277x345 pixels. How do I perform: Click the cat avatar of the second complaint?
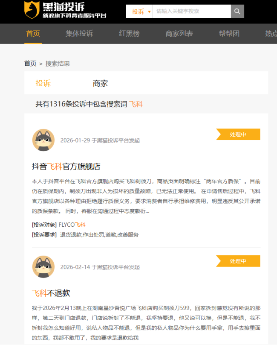click(x=43, y=267)
